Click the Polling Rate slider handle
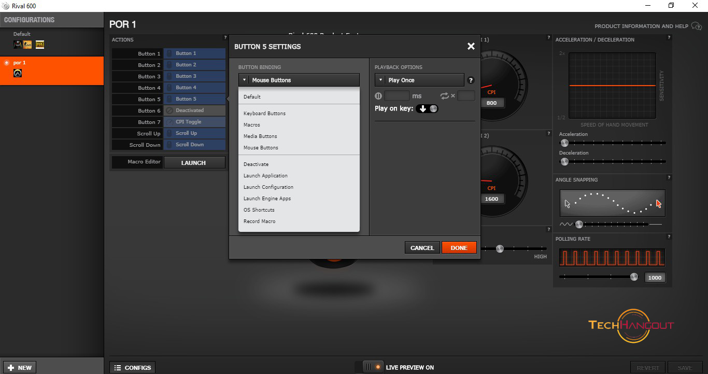This screenshot has width=708, height=374. 634,277
